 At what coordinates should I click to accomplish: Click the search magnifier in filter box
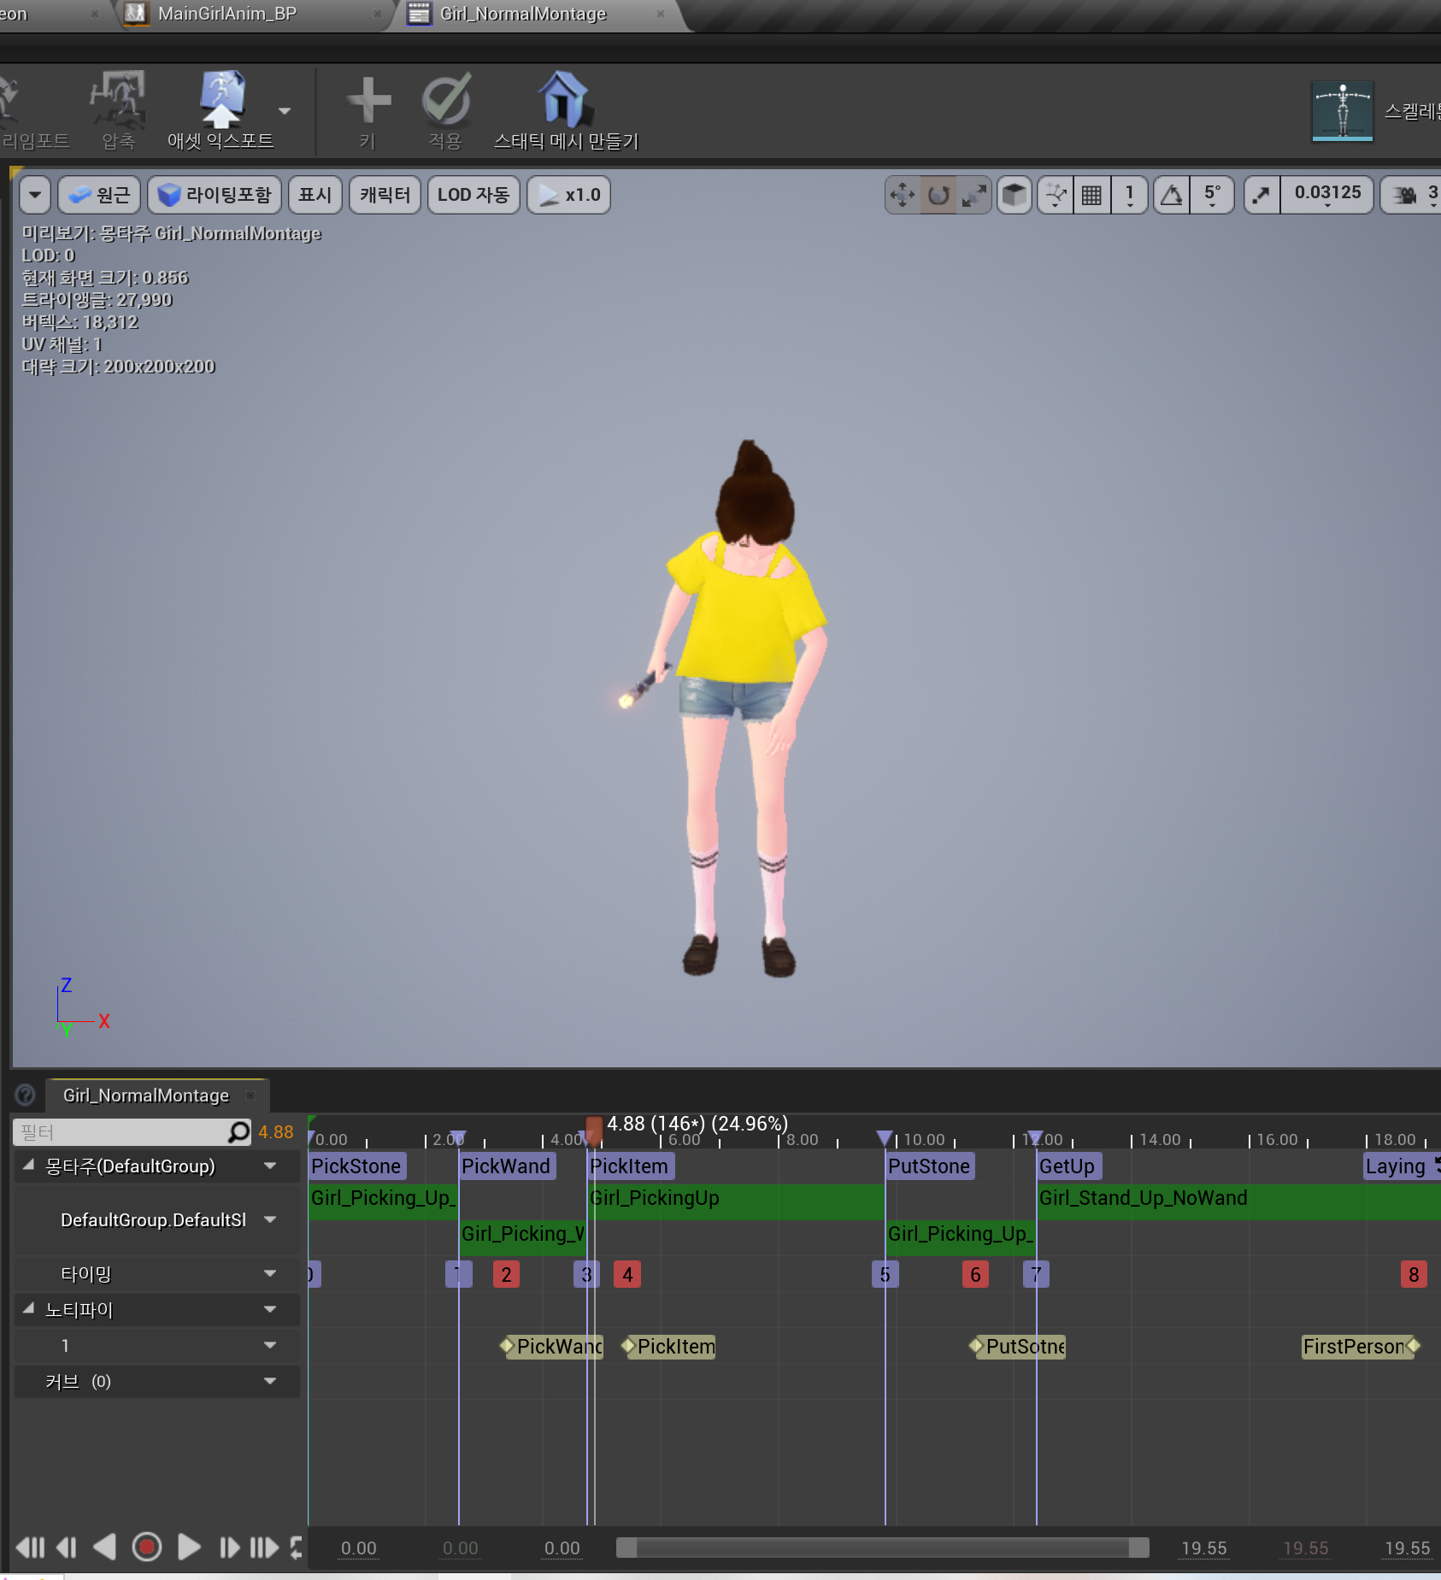tap(239, 1132)
